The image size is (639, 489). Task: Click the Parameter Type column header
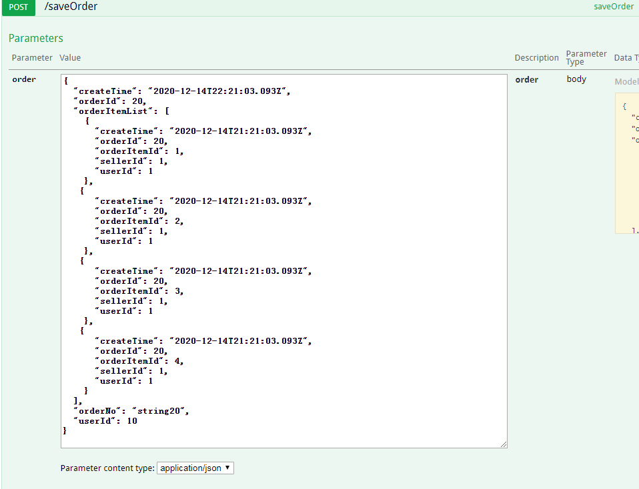[x=586, y=58]
